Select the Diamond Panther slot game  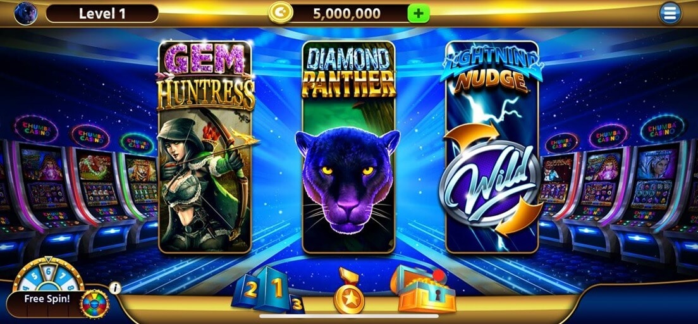[x=348, y=147]
